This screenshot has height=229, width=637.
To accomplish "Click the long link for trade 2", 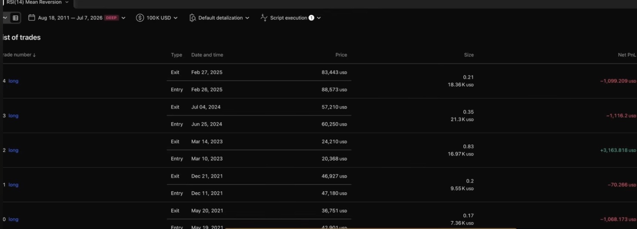I will tap(13, 151).
